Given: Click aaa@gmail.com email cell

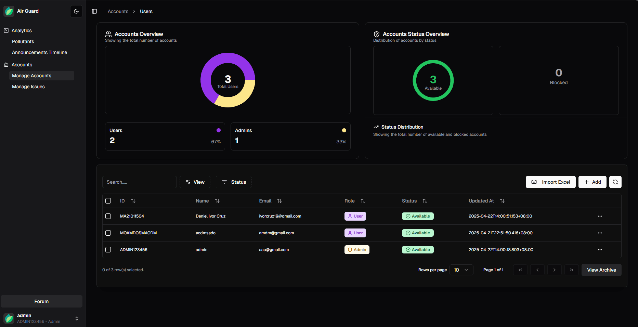Looking at the screenshot, I should pyautogui.click(x=274, y=250).
